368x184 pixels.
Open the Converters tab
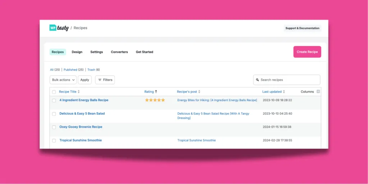(x=119, y=52)
